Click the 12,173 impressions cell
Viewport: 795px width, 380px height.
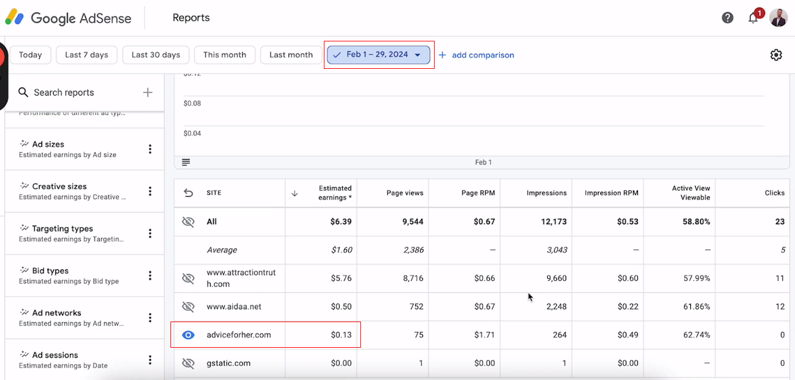pyautogui.click(x=553, y=222)
